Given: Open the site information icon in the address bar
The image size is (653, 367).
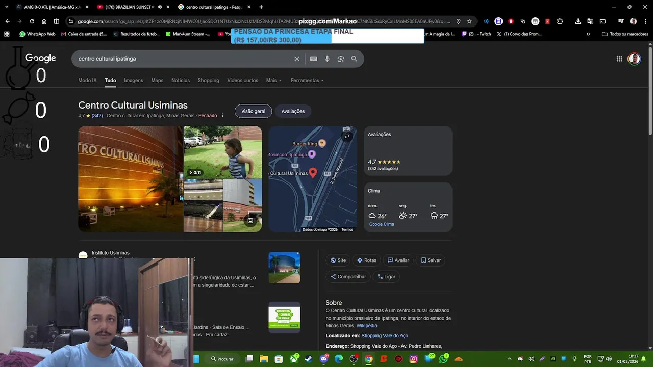Looking at the screenshot, I should point(71,21).
